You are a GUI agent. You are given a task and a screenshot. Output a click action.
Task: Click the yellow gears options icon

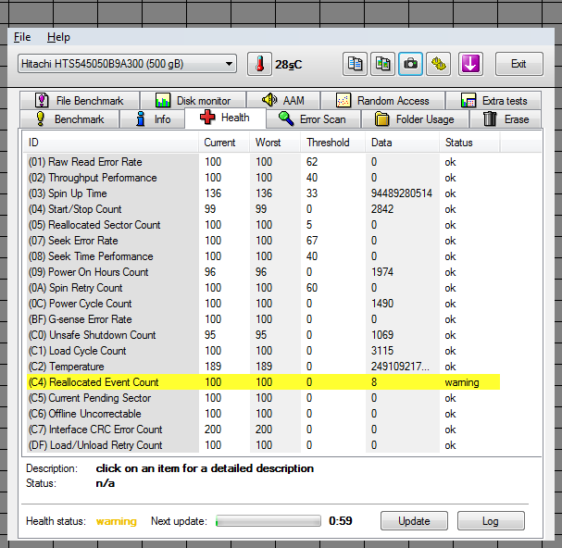(x=438, y=64)
